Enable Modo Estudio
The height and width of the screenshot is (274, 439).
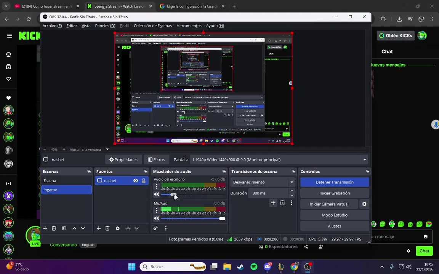[335, 215]
